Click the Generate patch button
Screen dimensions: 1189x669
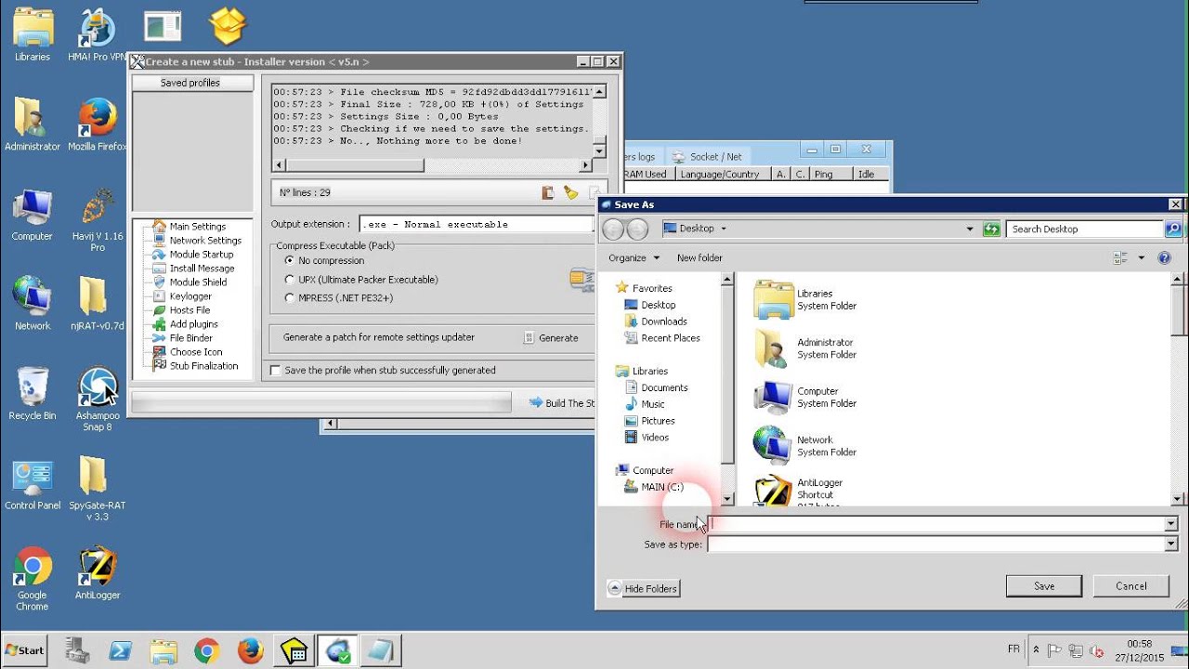click(x=553, y=338)
